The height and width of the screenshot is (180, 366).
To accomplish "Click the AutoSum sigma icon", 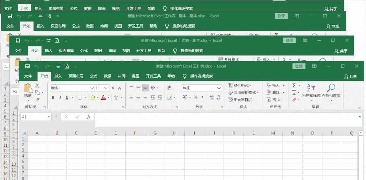I will pos(294,86).
